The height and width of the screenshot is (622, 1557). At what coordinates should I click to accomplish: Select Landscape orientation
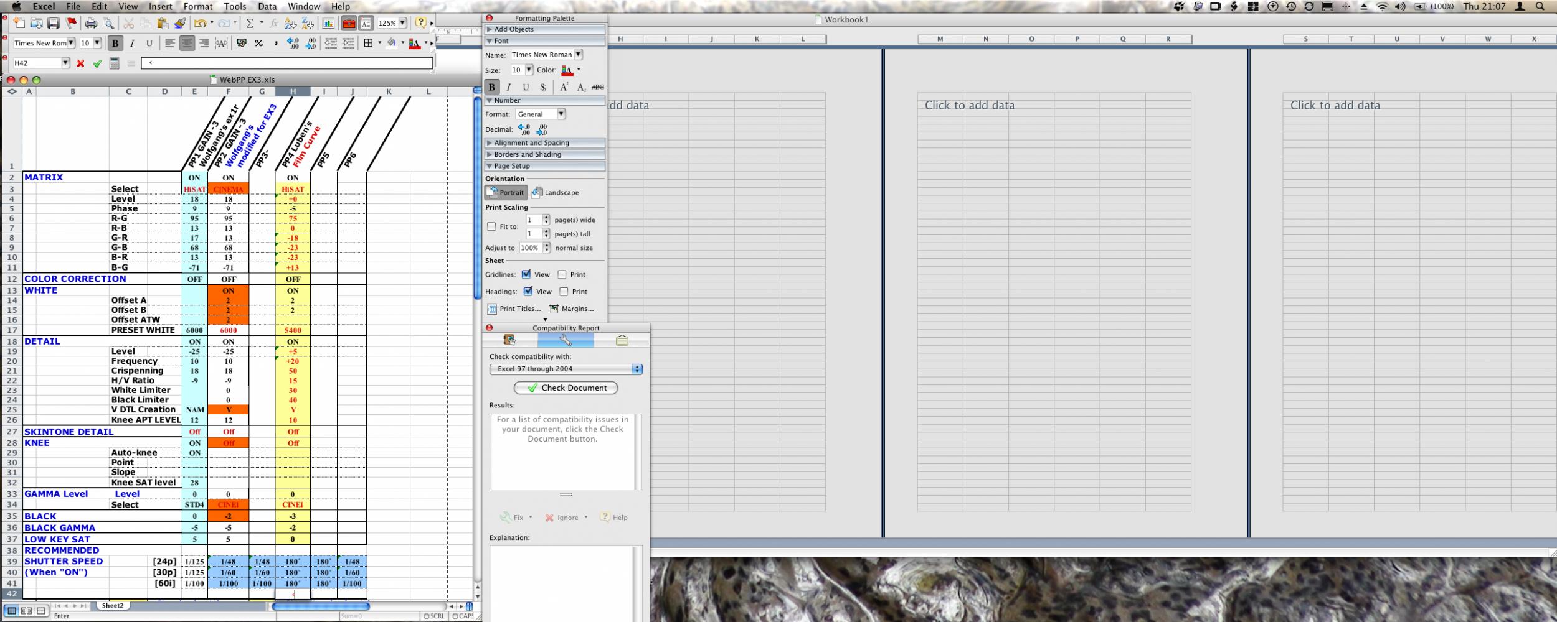[555, 193]
